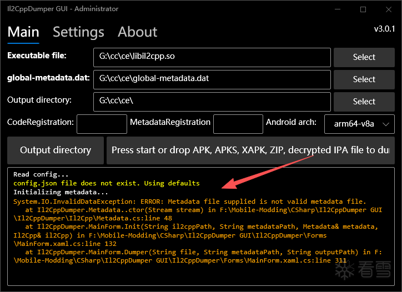This screenshot has width=402, height=292.
Task: Click Select for Output directory
Action: click(x=364, y=102)
